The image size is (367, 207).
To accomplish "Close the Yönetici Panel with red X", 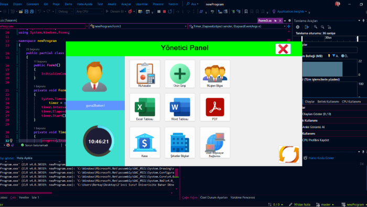I will tap(283, 49).
